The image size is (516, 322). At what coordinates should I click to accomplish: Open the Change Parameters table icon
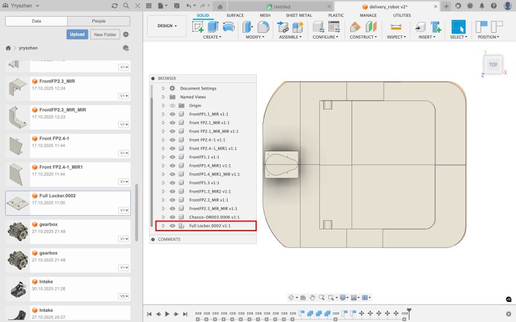click(x=333, y=26)
